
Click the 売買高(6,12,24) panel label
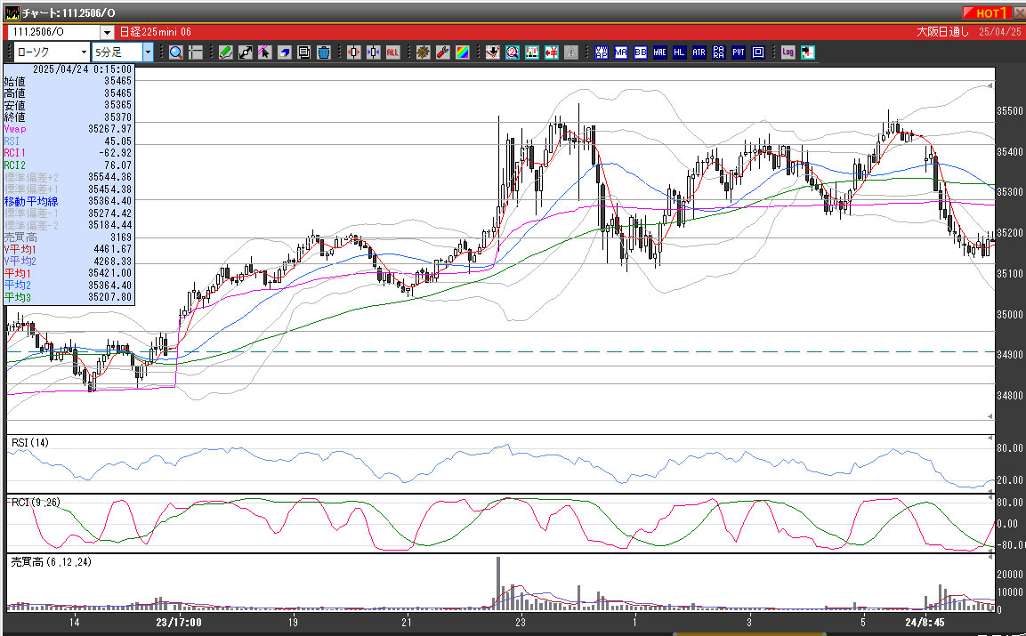(51, 562)
